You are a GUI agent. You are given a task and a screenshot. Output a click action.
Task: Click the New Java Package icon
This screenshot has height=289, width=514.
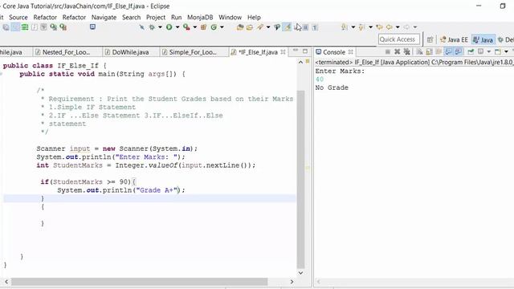coord(203,27)
